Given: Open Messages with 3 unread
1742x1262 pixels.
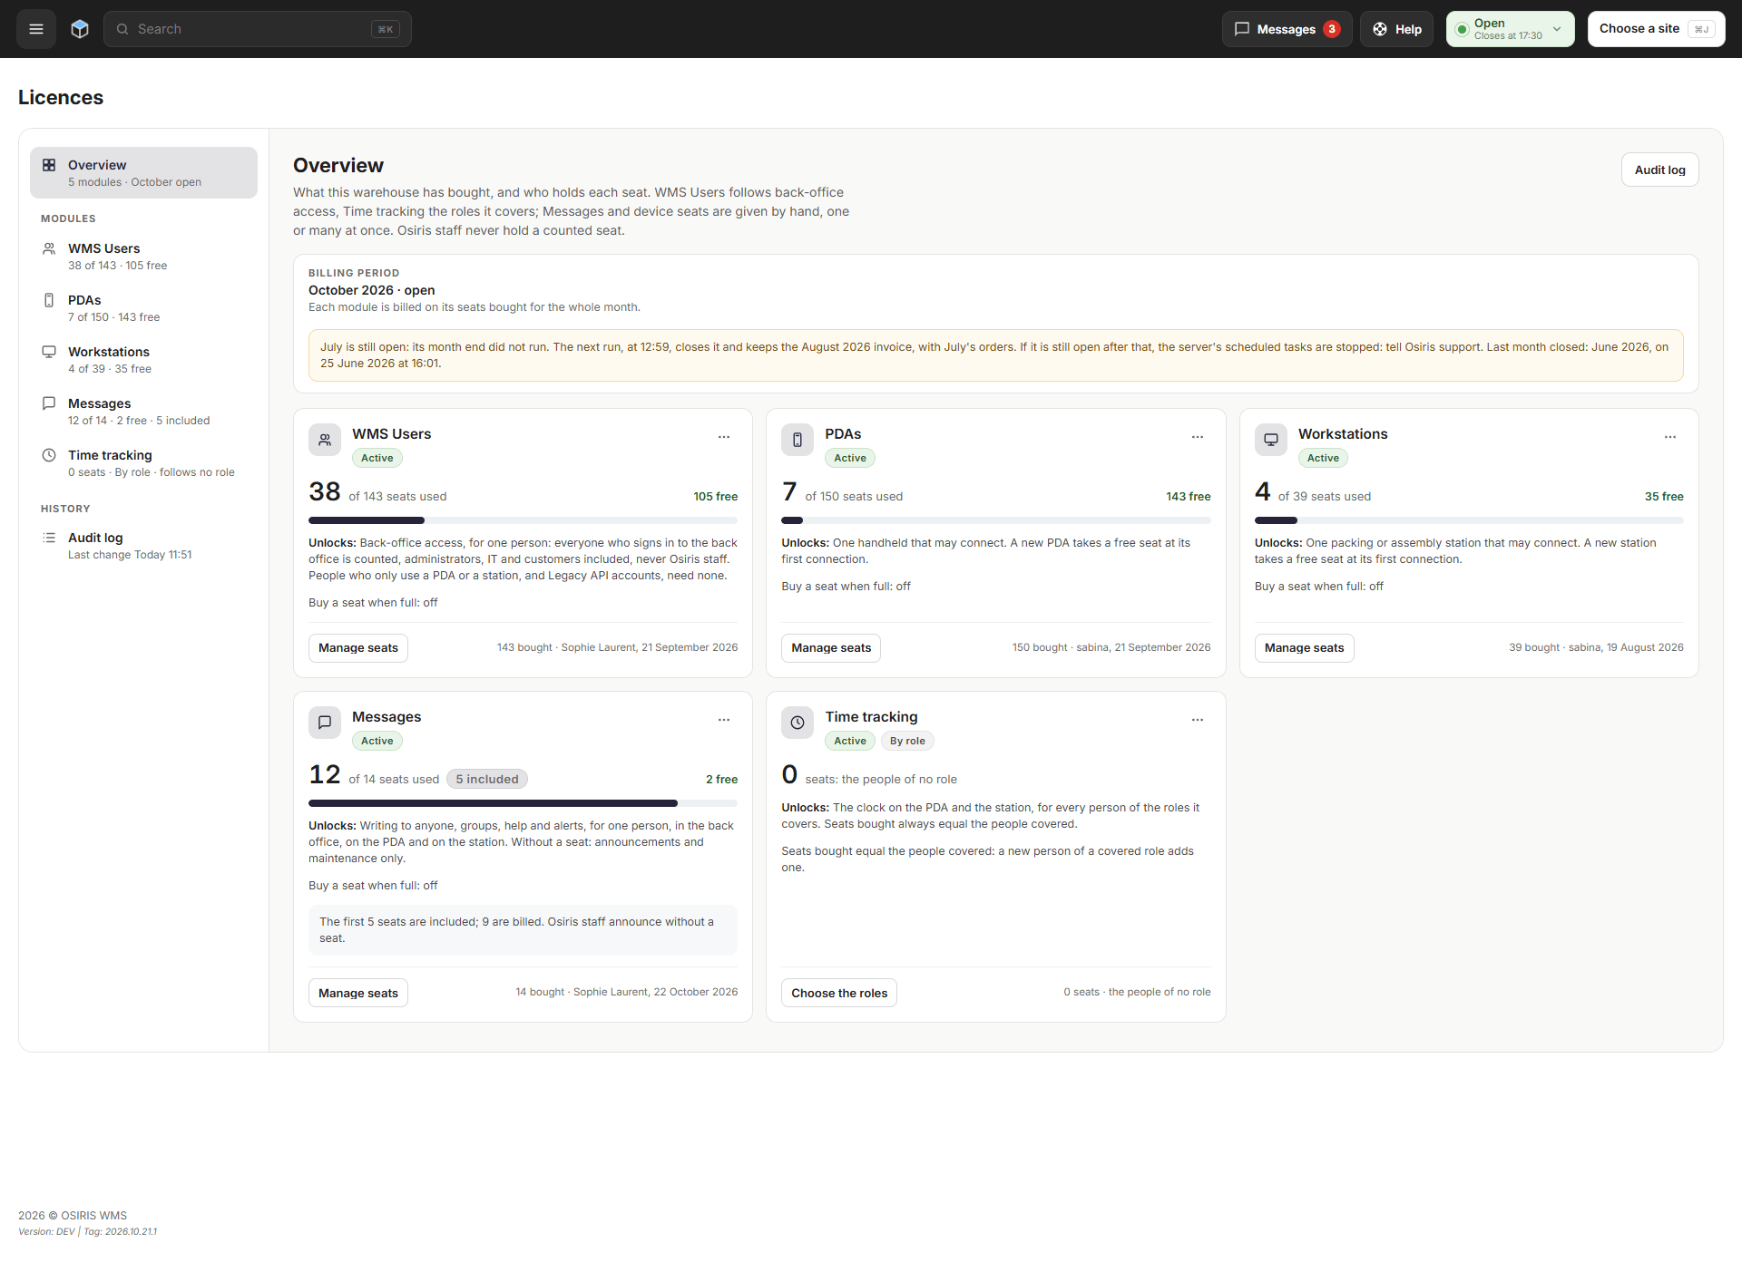Looking at the screenshot, I should click(1287, 29).
